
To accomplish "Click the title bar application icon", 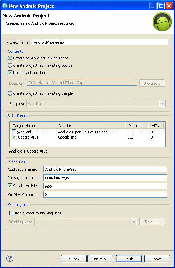I will click(x=5, y=6).
